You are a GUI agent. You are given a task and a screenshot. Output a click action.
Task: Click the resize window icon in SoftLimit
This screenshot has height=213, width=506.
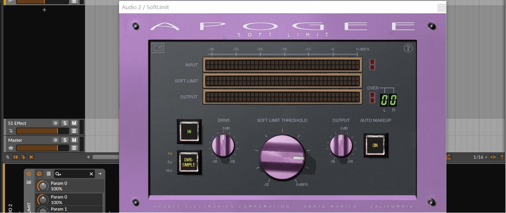click(158, 48)
